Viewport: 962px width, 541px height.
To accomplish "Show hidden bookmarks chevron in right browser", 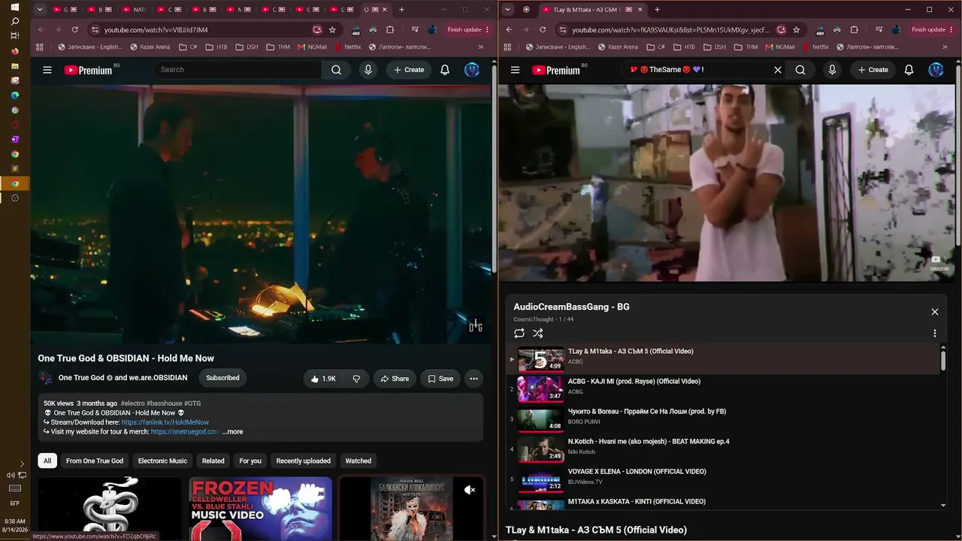I will tap(945, 47).
